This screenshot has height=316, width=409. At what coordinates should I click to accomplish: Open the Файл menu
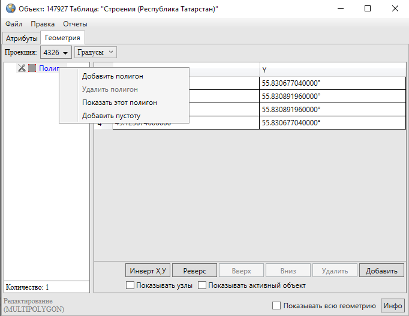(x=14, y=24)
